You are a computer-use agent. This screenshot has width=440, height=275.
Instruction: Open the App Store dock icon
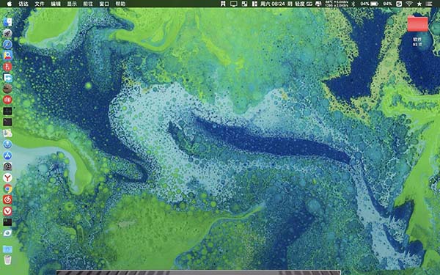pos(7,155)
